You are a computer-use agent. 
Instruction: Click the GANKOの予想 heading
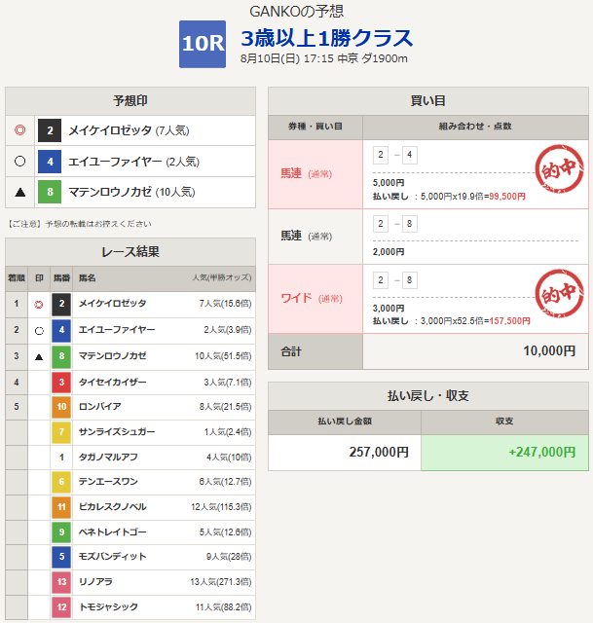296,12
